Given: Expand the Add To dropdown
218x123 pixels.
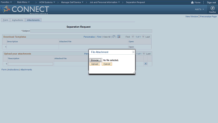Looking at the screenshot, I should pos(199,9).
